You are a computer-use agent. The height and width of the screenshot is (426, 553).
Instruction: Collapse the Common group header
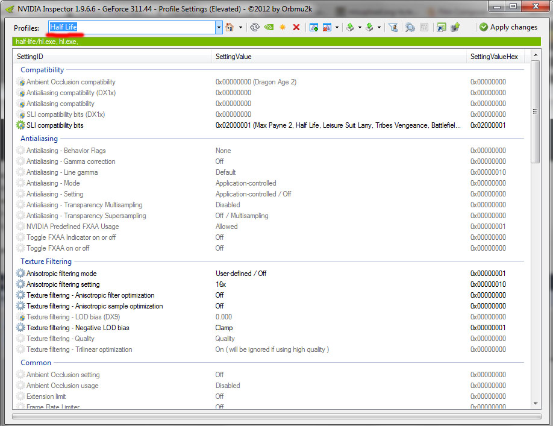(x=36, y=363)
